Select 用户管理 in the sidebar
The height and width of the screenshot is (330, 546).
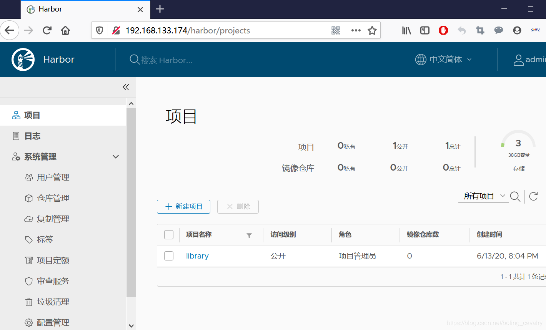pos(53,177)
